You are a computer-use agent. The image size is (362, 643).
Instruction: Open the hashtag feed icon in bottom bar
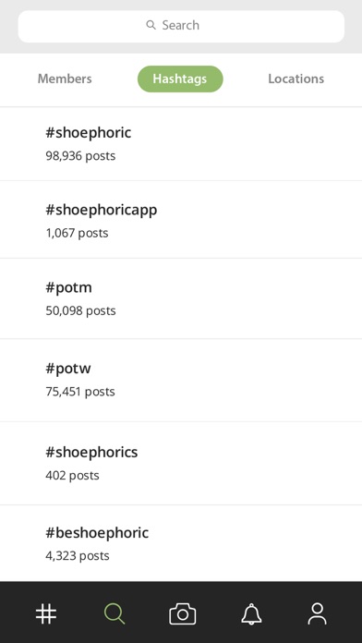(x=46, y=613)
